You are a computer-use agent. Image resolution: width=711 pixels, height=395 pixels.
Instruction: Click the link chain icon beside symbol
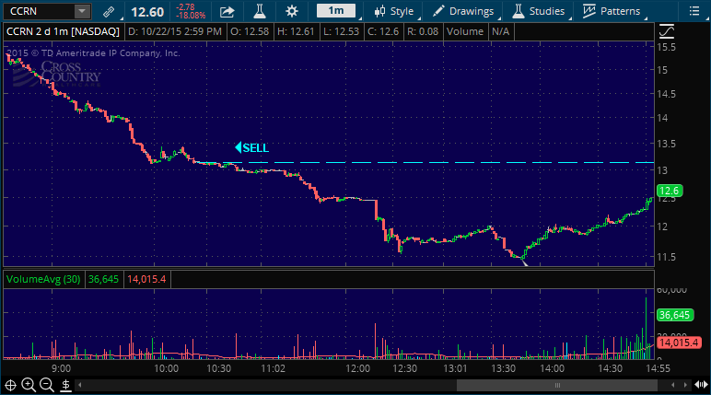pyautogui.click(x=109, y=12)
